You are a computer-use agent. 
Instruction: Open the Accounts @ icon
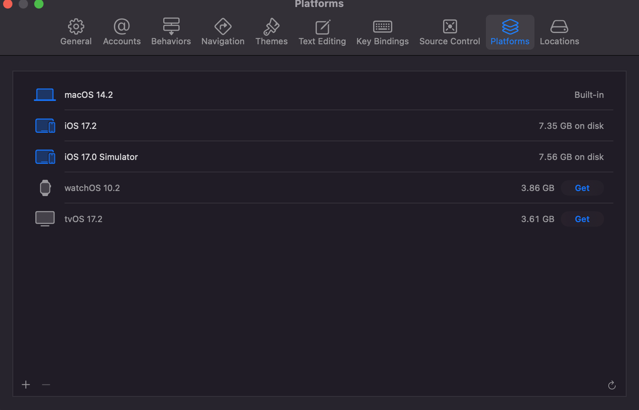(122, 26)
